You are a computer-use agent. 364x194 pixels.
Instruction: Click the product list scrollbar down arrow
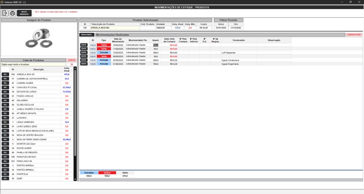(76, 179)
